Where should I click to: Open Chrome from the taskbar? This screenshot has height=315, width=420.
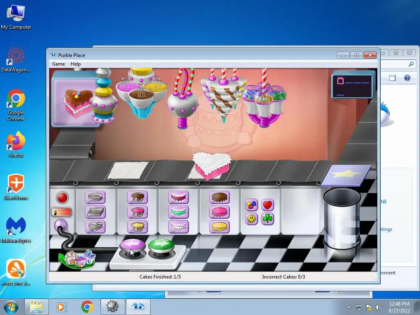(x=87, y=307)
